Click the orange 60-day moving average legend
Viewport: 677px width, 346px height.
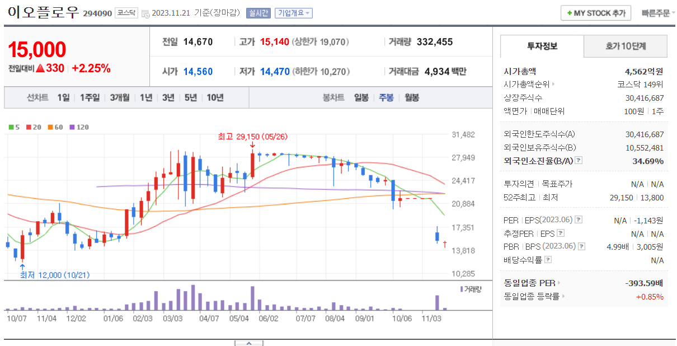[x=55, y=127]
